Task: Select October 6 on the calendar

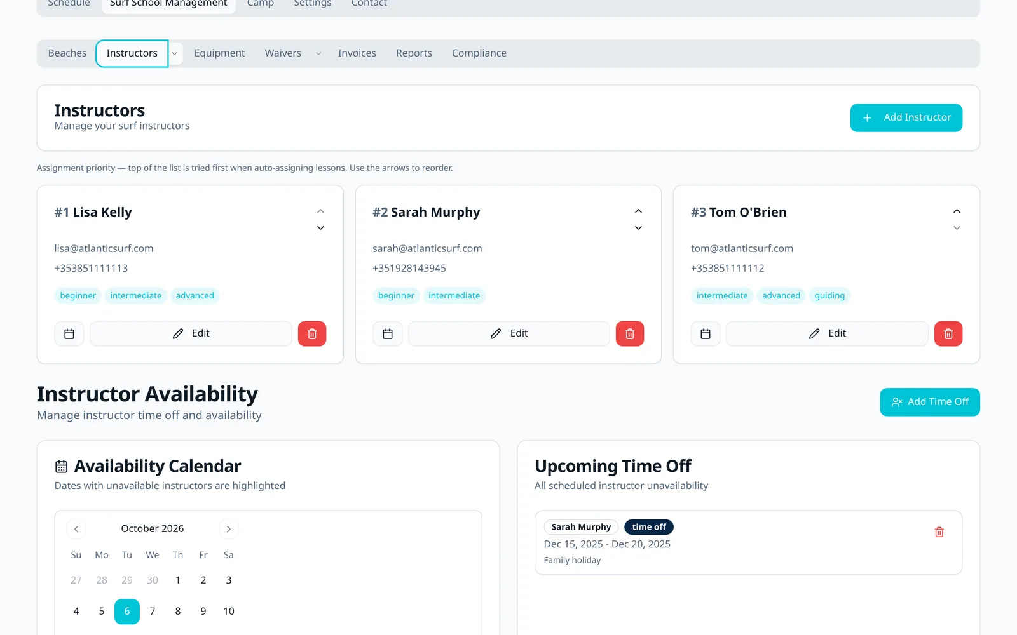Action: [x=127, y=612]
